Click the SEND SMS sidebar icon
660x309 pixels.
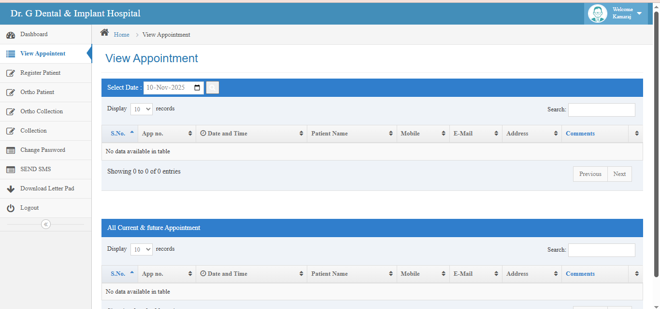click(x=10, y=170)
